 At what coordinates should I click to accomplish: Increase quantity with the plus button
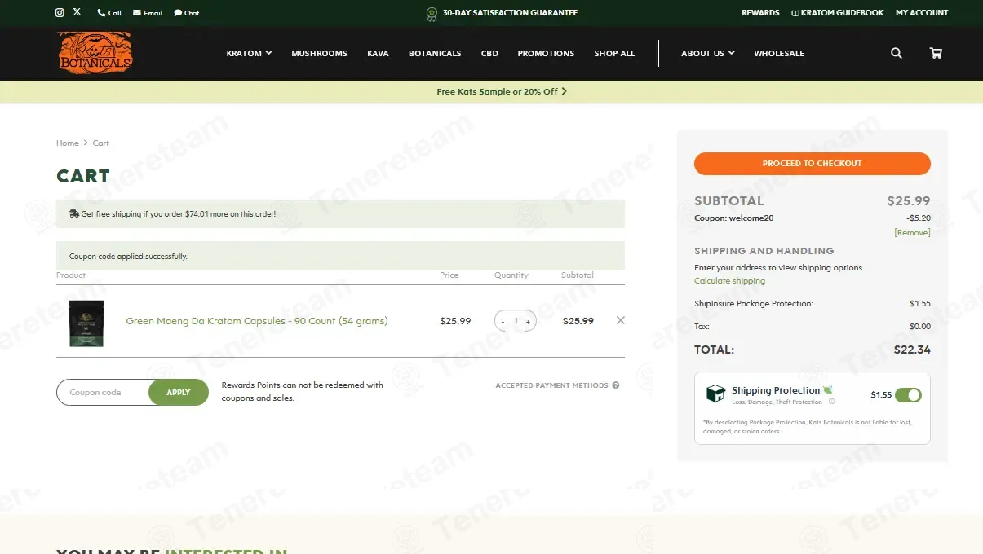(x=528, y=322)
